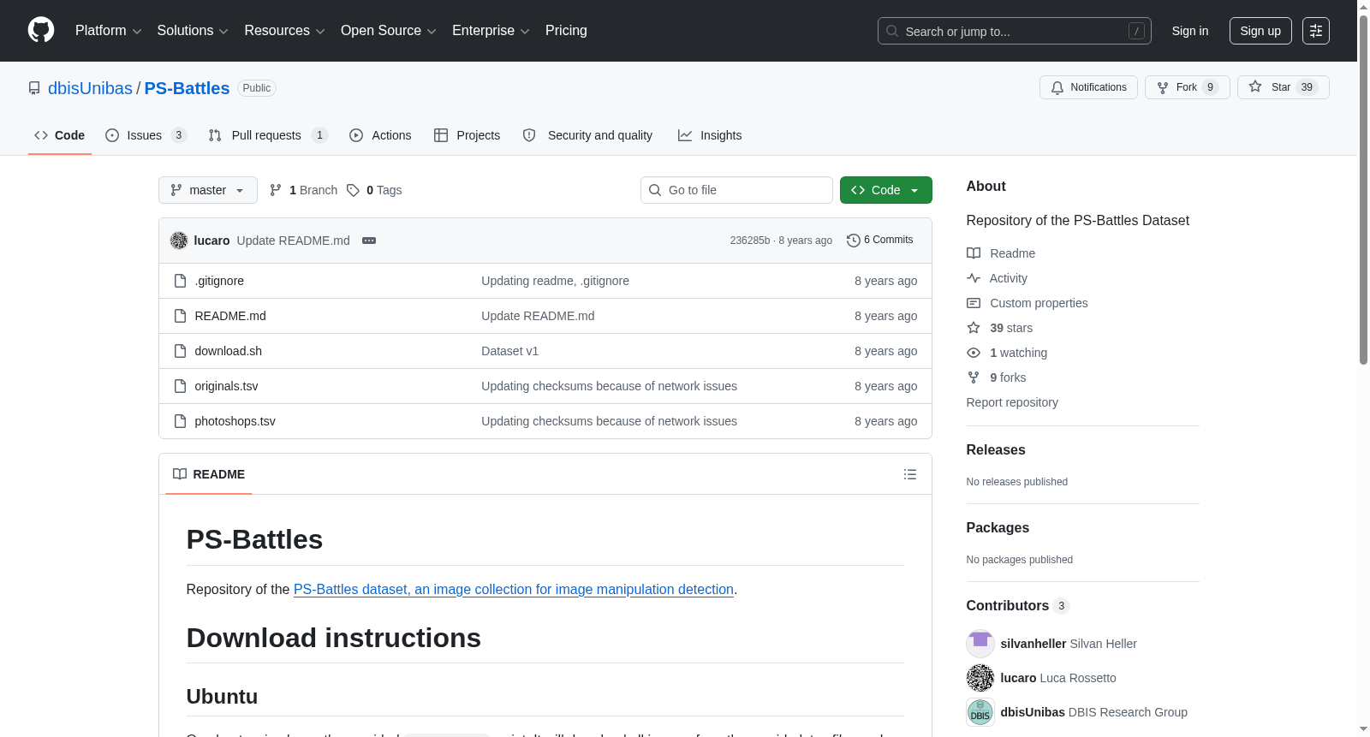Open the Projects tab
1370x737 pixels.
coord(468,135)
